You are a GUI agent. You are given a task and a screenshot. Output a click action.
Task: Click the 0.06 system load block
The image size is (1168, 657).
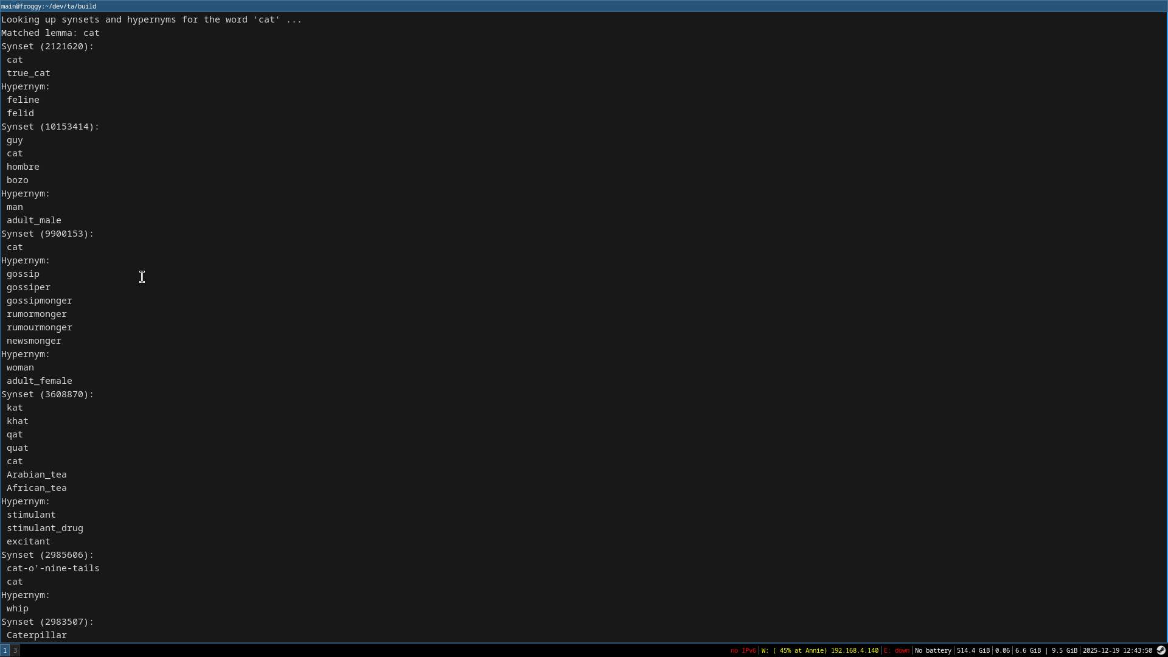(1002, 650)
